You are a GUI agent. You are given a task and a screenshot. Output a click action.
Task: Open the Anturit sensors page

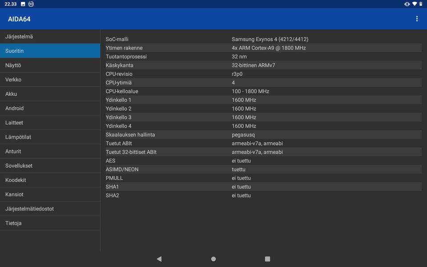click(50, 151)
